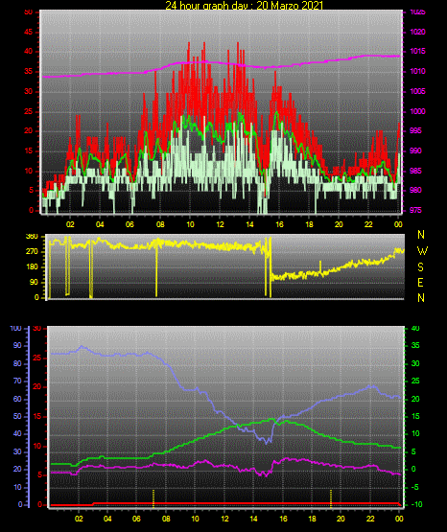Screen dimensions: 447x532
Task: Click the 'E' compass letter beside direction graph
Action: point(420,282)
